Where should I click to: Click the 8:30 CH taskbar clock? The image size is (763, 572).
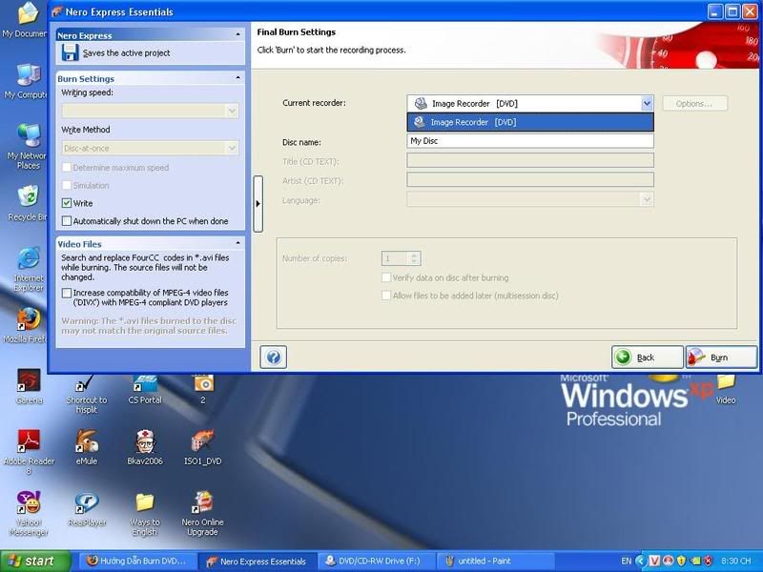click(736, 561)
